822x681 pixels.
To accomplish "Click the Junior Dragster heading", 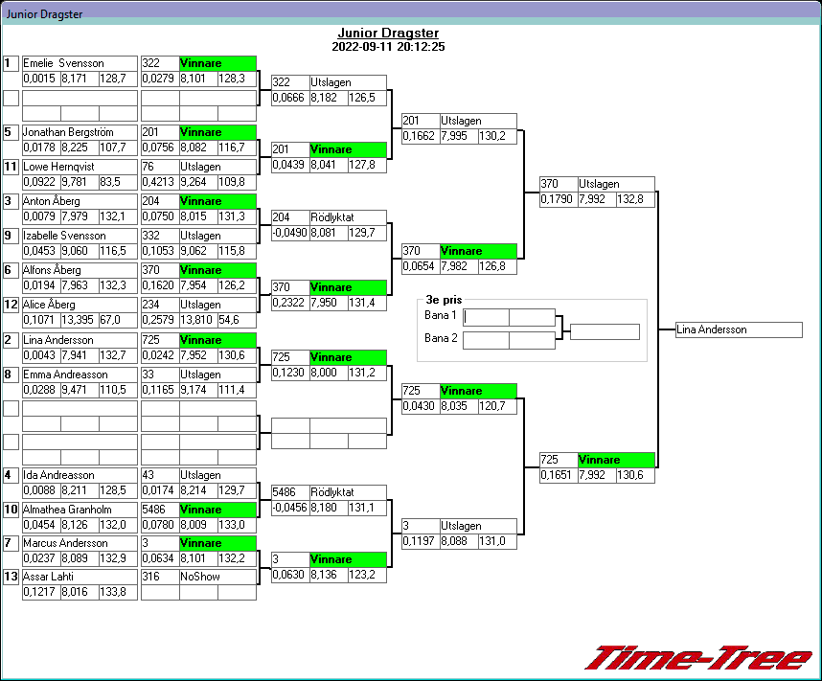I will (x=388, y=33).
